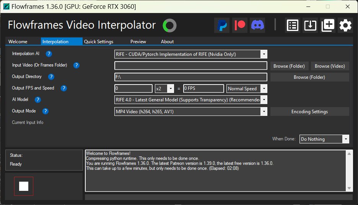Click the circular busy indicator beside the title
The width and height of the screenshot is (358, 205).
[170, 25]
